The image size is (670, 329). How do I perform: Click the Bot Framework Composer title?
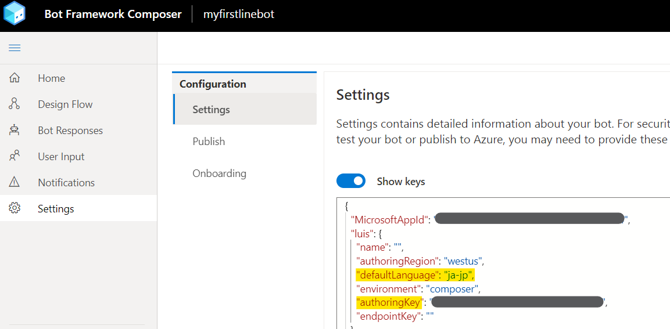point(113,15)
